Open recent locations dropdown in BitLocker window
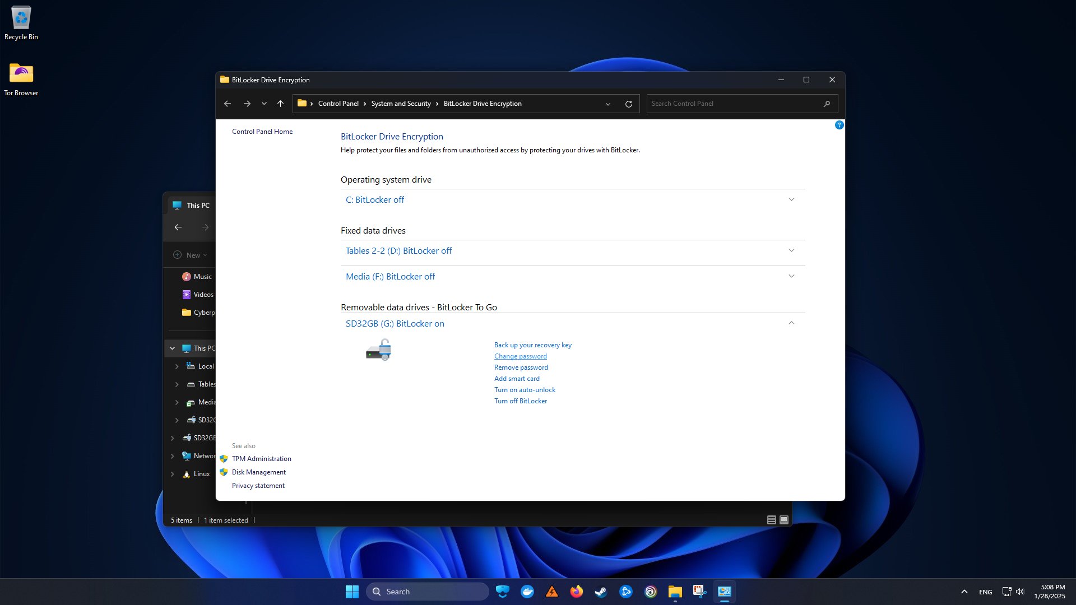 tap(264, 104)
